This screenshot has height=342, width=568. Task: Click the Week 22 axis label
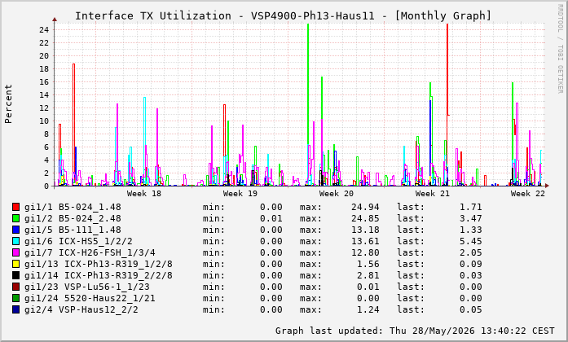[x=528, y=194]
